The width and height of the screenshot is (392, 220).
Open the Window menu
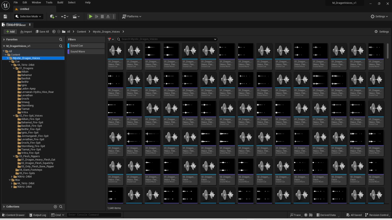(x=36, y=2)
